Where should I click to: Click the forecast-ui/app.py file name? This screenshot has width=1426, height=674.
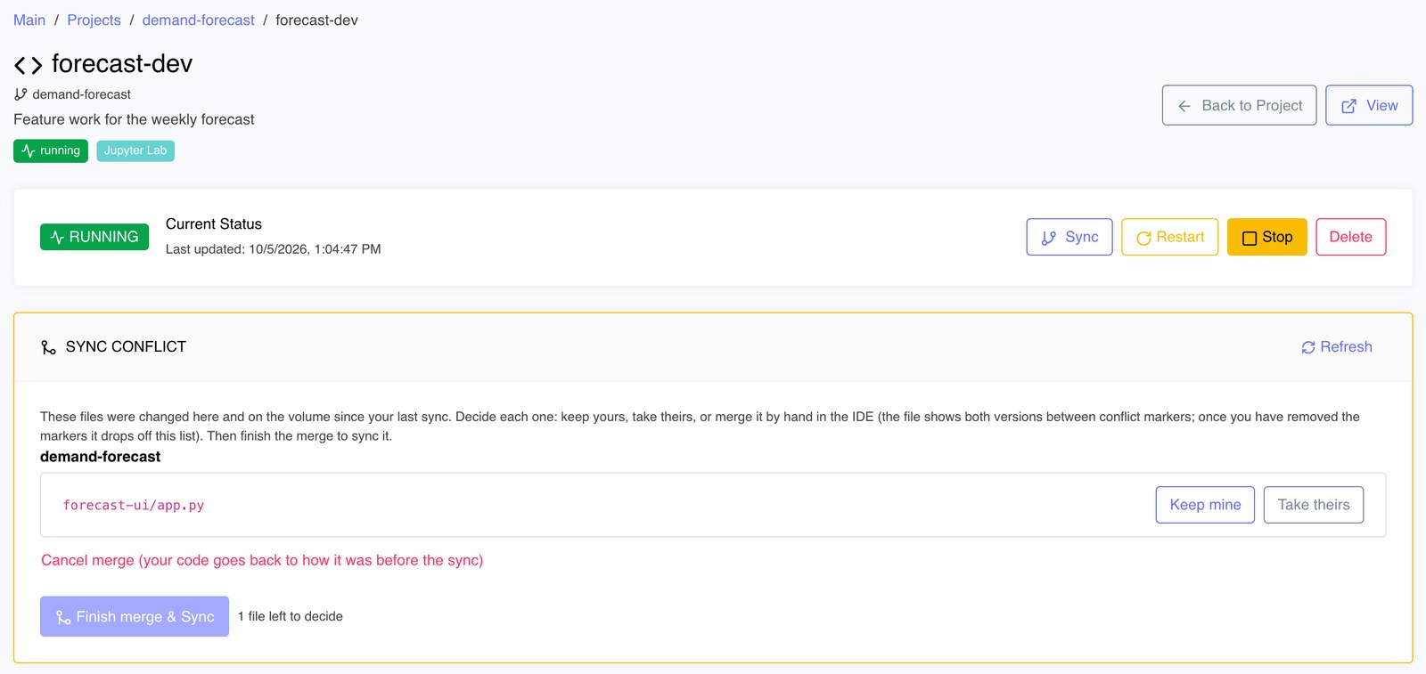[134, 505]
